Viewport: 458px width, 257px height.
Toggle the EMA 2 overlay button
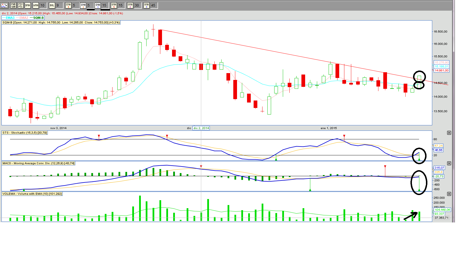83,5
